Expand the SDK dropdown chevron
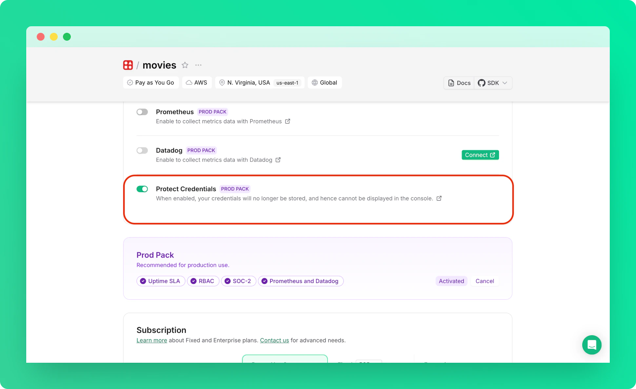This screenshot has width=636, height=389. pyautogui.click(x=505, y=83)
